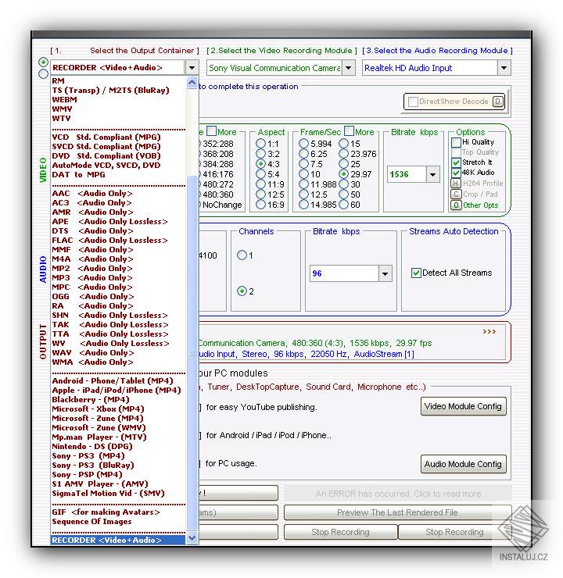Choose DVD Std. Compliant (VOB)
Image resolution: width=563 pixels, height=578 pixels.
coord(106,156)
